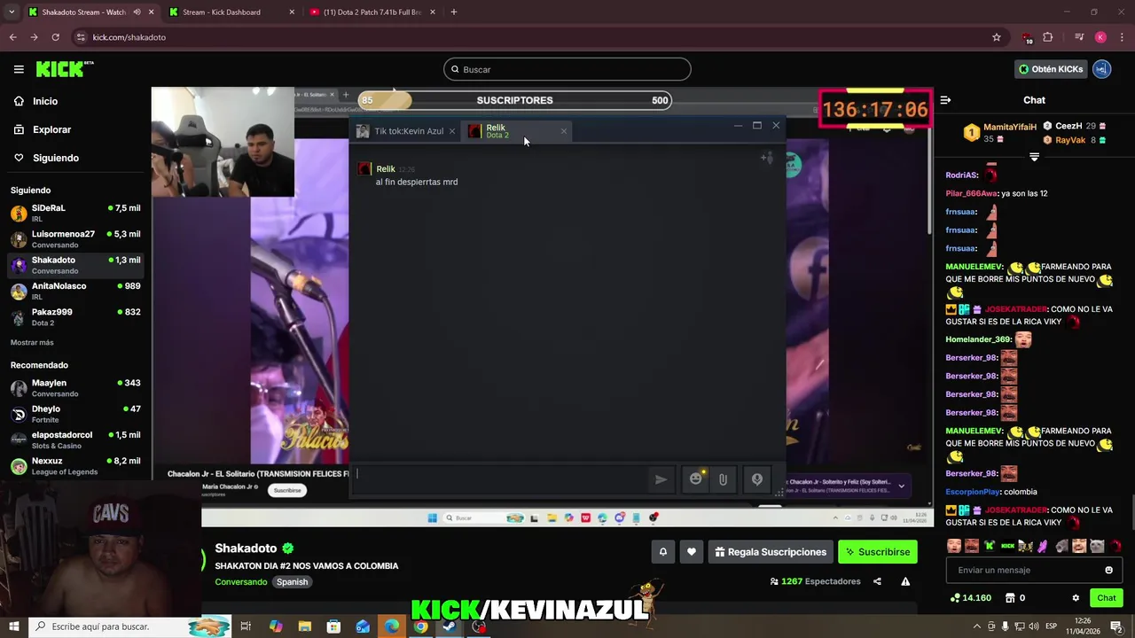Click Regala Suscripciones button
This screenshot has height=638, width=1135.
(x=771, y=552)
